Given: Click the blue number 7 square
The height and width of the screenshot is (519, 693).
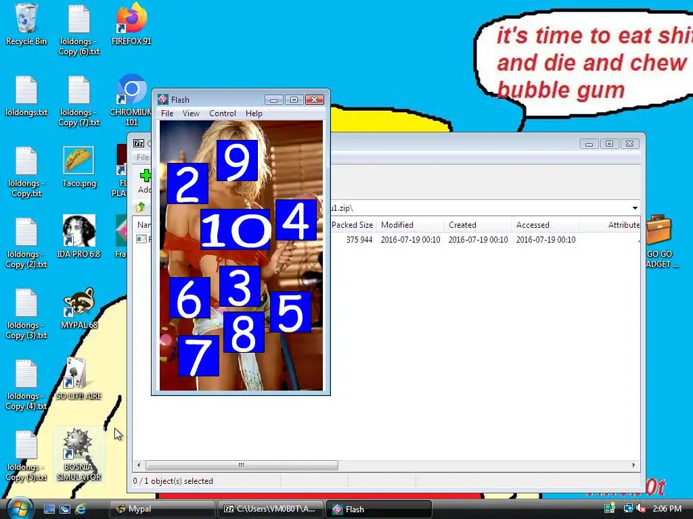Looking at the screenshot, I should [198, 355].
